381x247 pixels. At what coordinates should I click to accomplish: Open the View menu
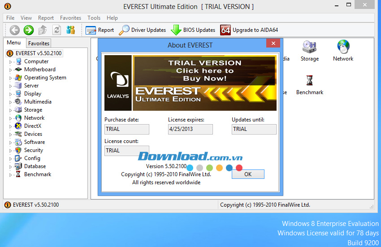click(26, 18)
